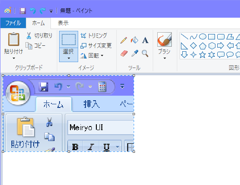Select the polygon shape
Image resolution: width=240 pixels, height=185 pixels.
click(230, 37)
